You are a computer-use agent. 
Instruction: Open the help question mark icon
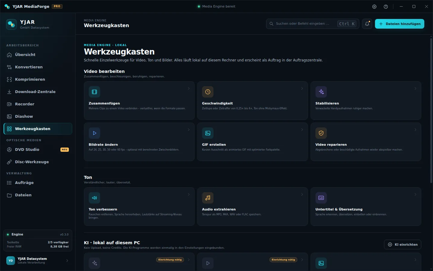[386, 7]
